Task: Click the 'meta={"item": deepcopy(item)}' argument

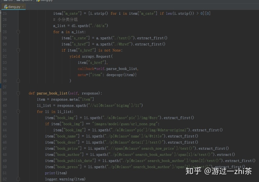Action: pyautogui.click(x=107, y=75)
